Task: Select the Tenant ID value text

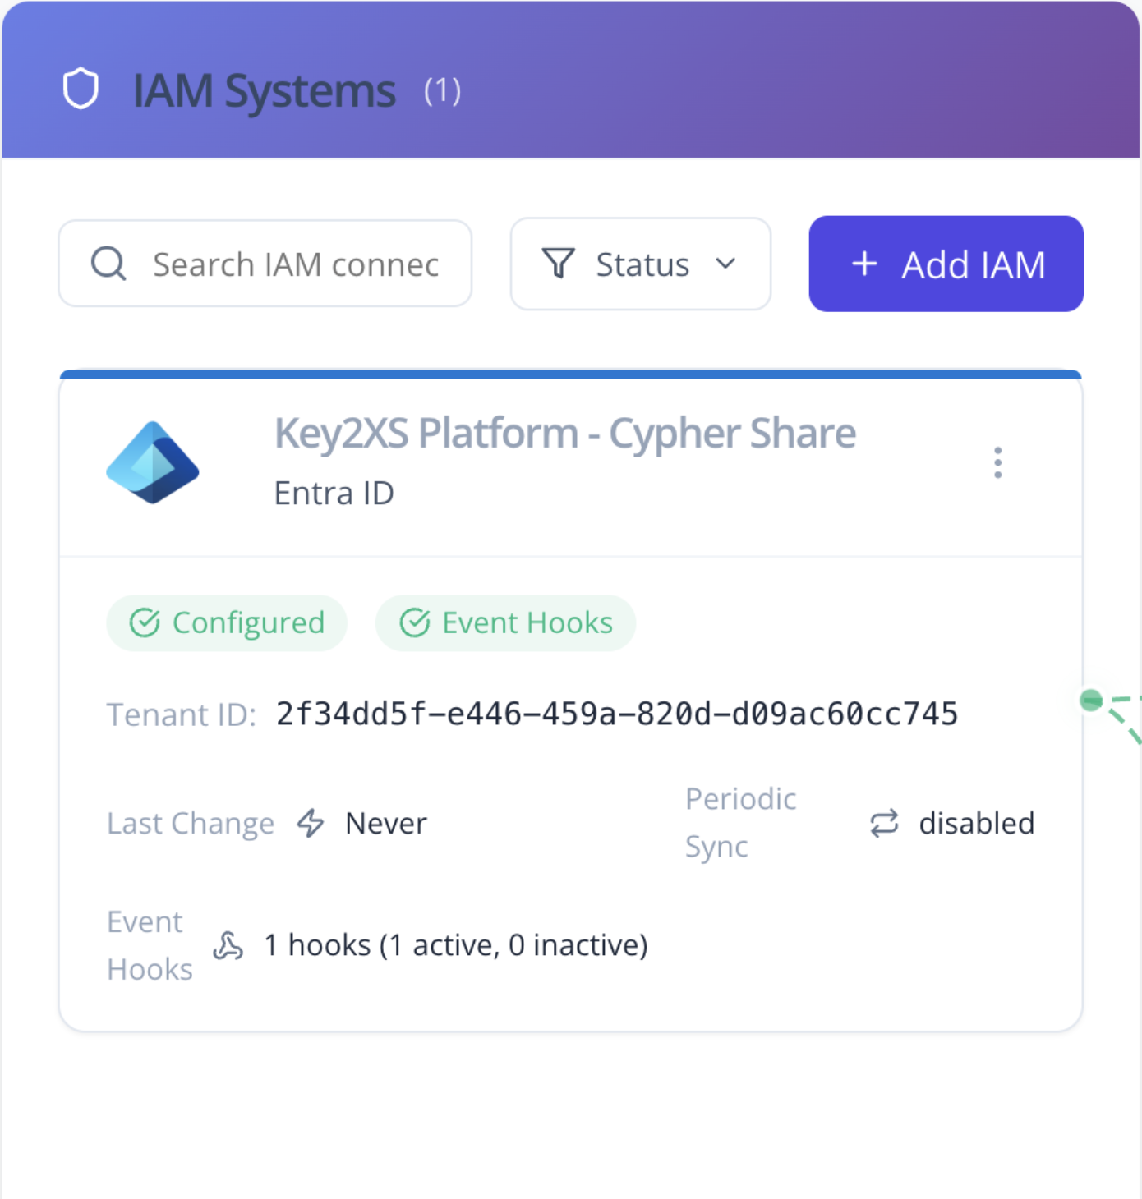Action: tap(616, 714)
